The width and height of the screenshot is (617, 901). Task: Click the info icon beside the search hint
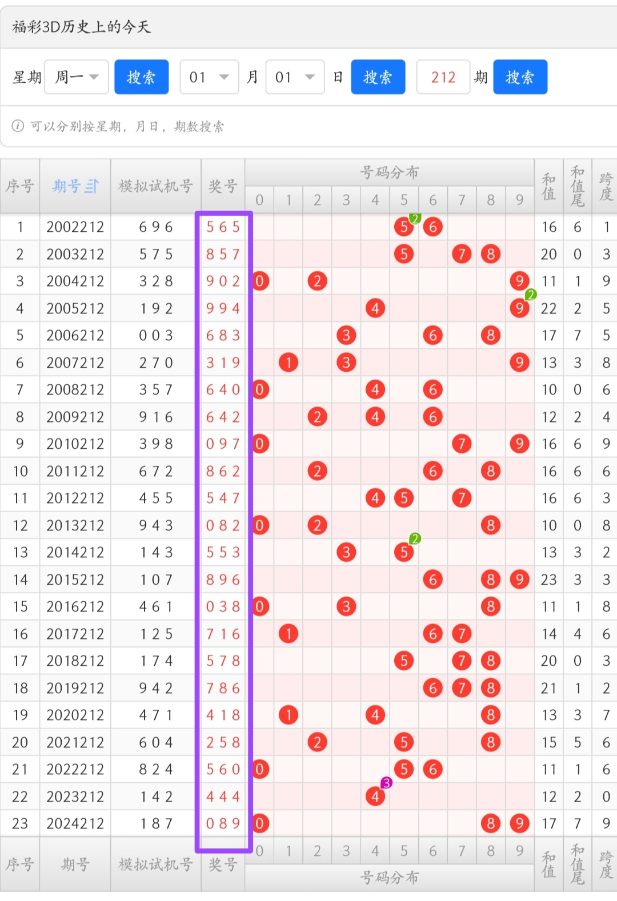coord(18,126)
